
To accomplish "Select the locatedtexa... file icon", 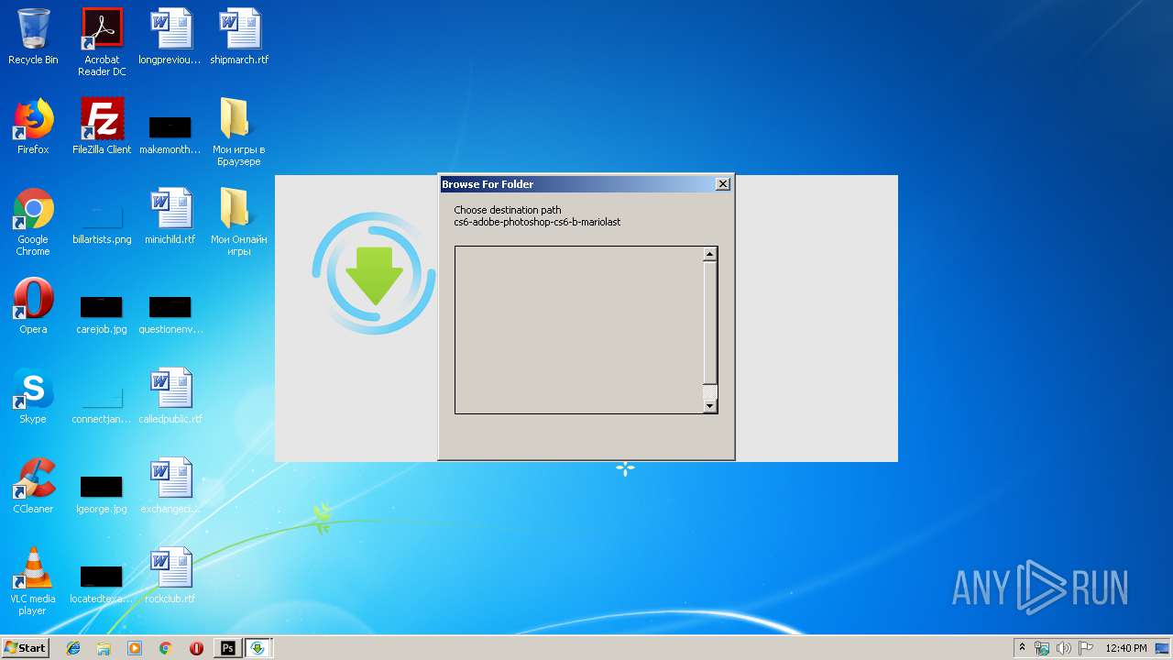I will click(x=102, y=583).
